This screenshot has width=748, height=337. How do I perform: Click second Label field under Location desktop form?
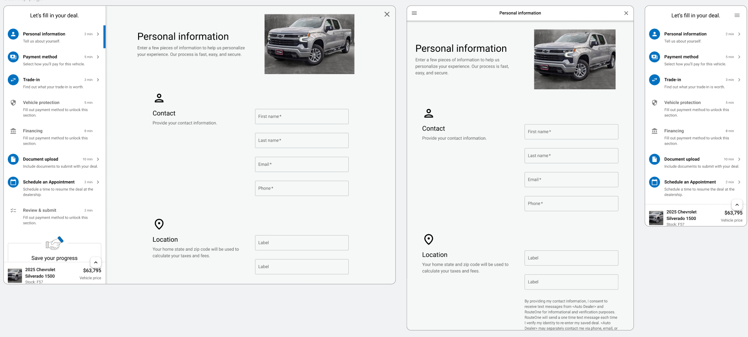pyautogui.click(x=302, y=267)
